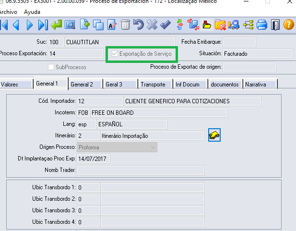Click the Ubic Transbordo 1 code field
296x231 pixels.
pos(88,187)
